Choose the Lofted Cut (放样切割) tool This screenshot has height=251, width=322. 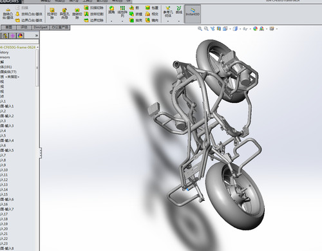(x=94, y=14)
